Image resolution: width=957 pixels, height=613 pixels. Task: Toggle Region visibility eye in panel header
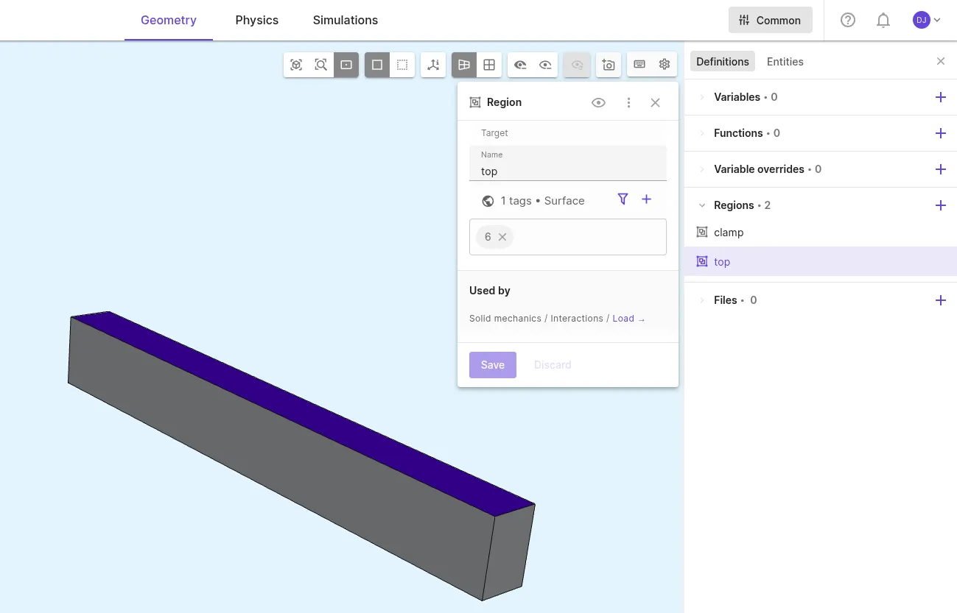click(599, 103)
